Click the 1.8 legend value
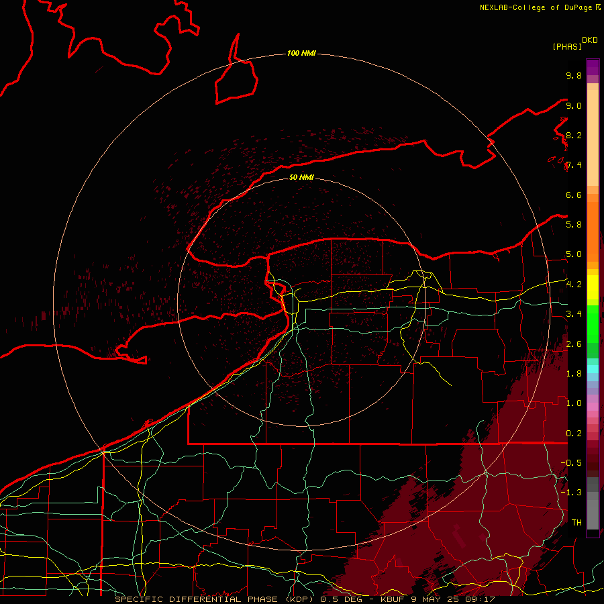Image resolution: width=604 pixels, height=604 pixels. 574,374
